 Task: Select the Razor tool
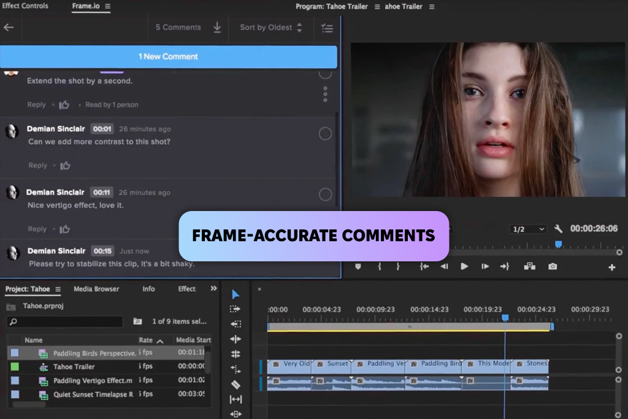pos(235,385)
